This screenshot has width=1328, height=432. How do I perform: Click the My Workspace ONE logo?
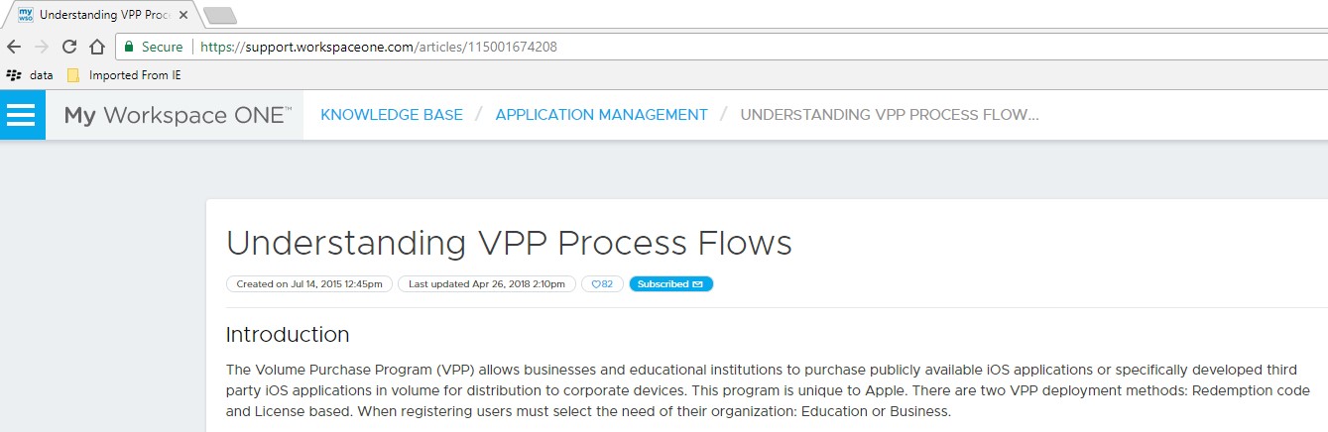point(178,115)
